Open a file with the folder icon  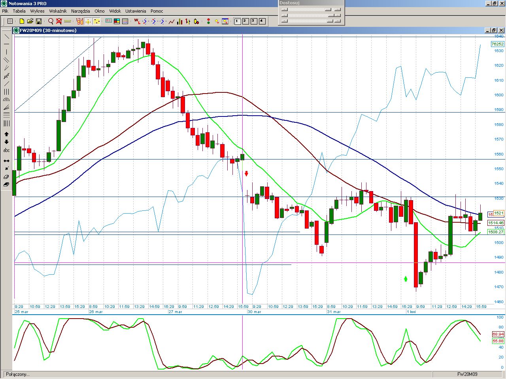pyautogui.click(x=30, y=21)
